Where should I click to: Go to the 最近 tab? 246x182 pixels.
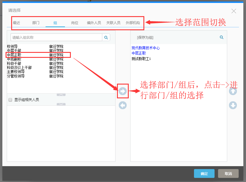[16, 23]
